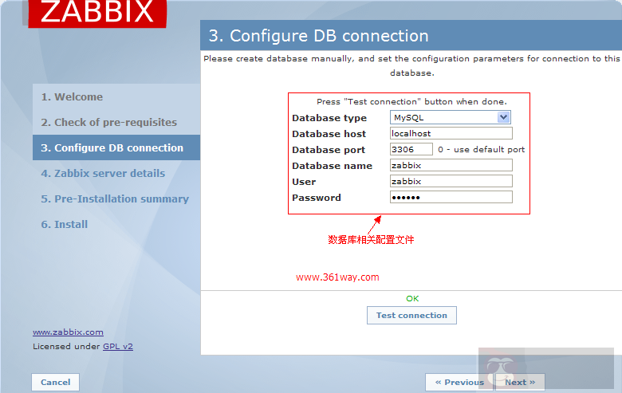Click the Password input field

tap(451, 197)
